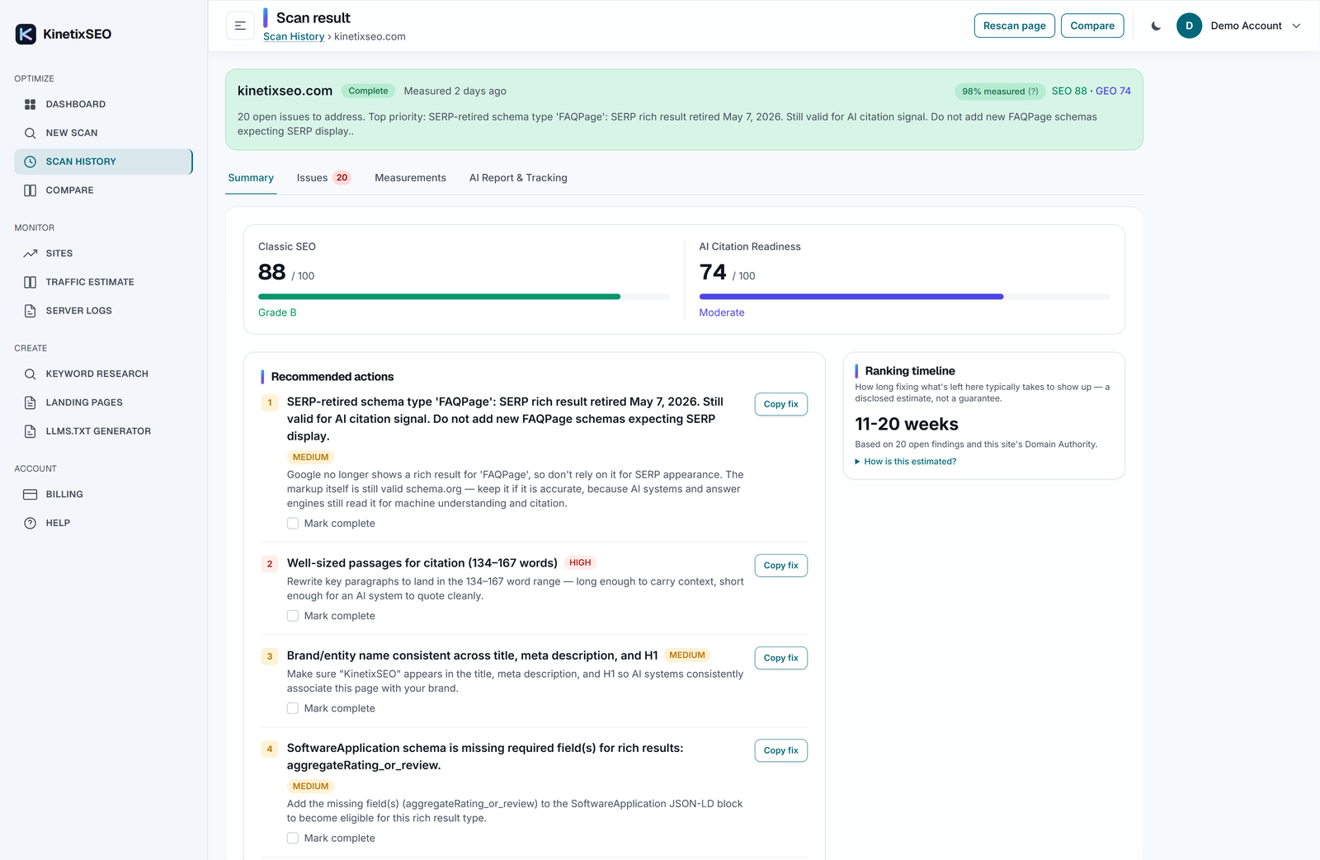The height and width of the screenshot is (860, 1320).
Task: Collapse sidebar with the hamburger menu icon
Action: coord(240,26)
